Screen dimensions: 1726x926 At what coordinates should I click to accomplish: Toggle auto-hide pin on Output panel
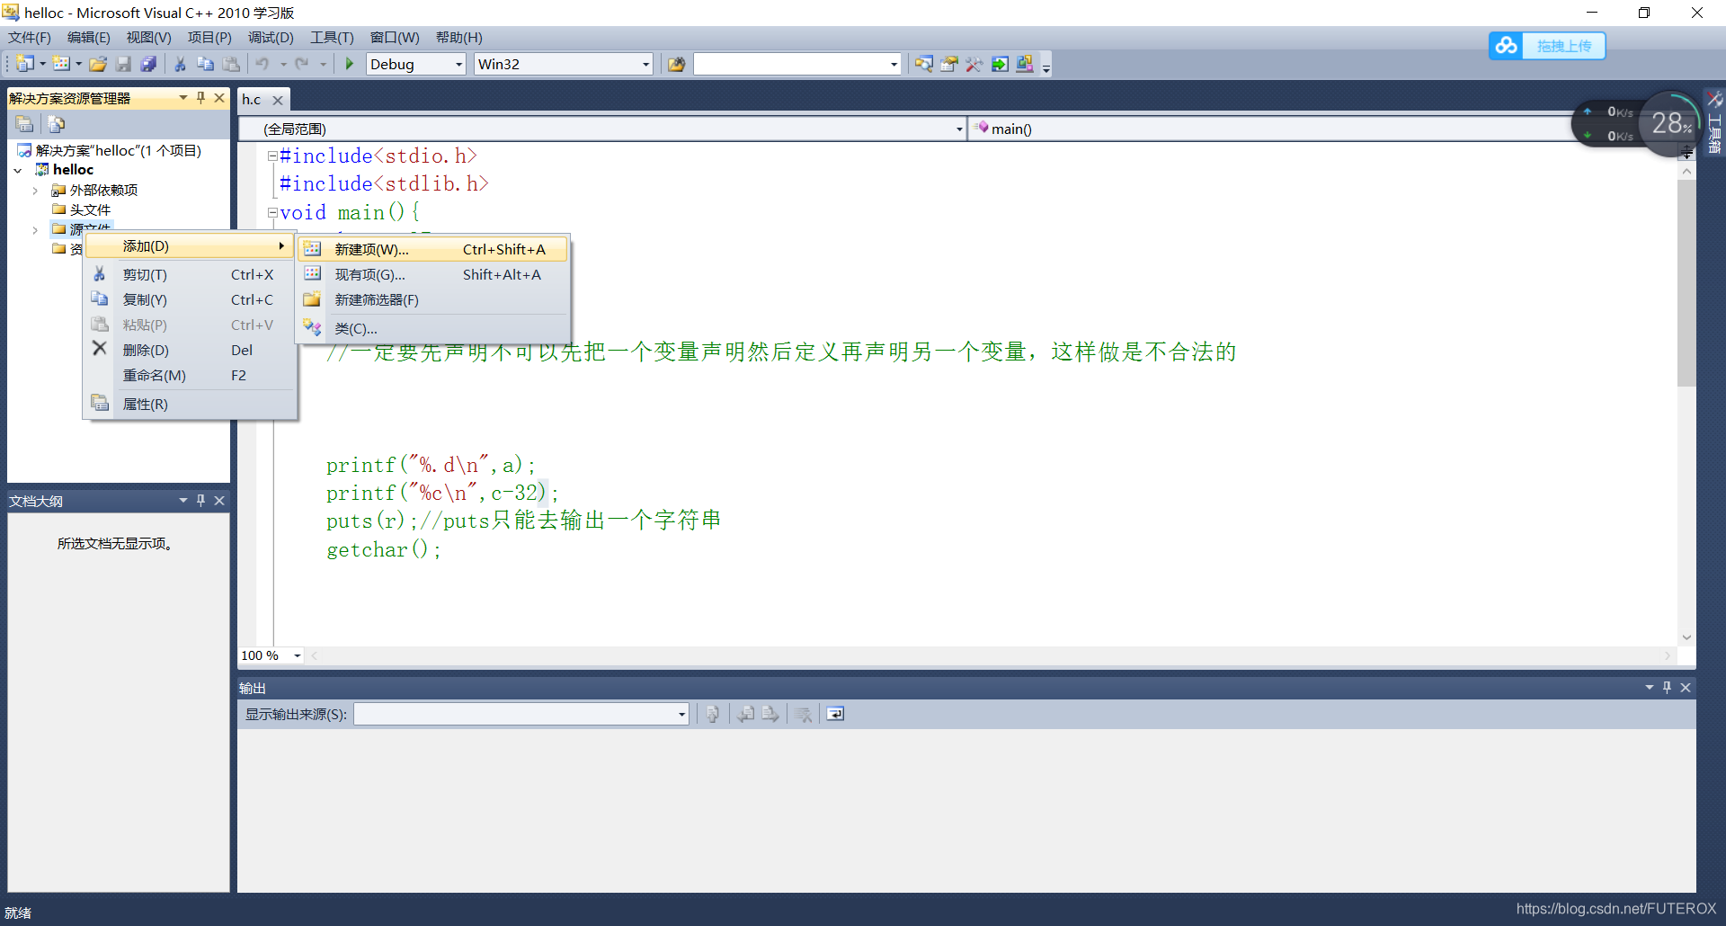click(x=1667, y=688)
